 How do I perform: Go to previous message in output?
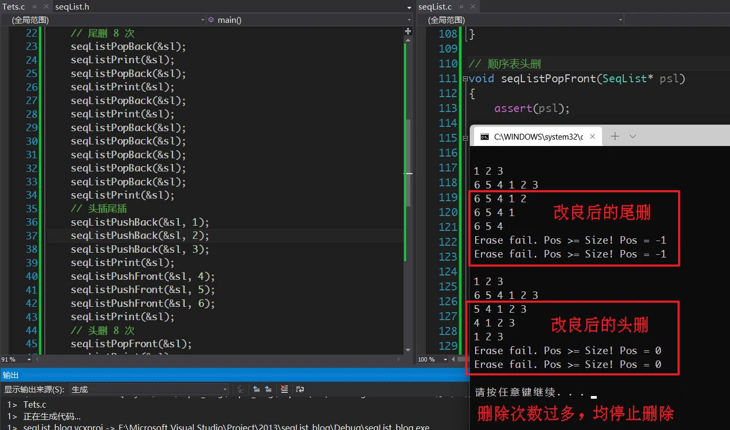tap(256, 389)
